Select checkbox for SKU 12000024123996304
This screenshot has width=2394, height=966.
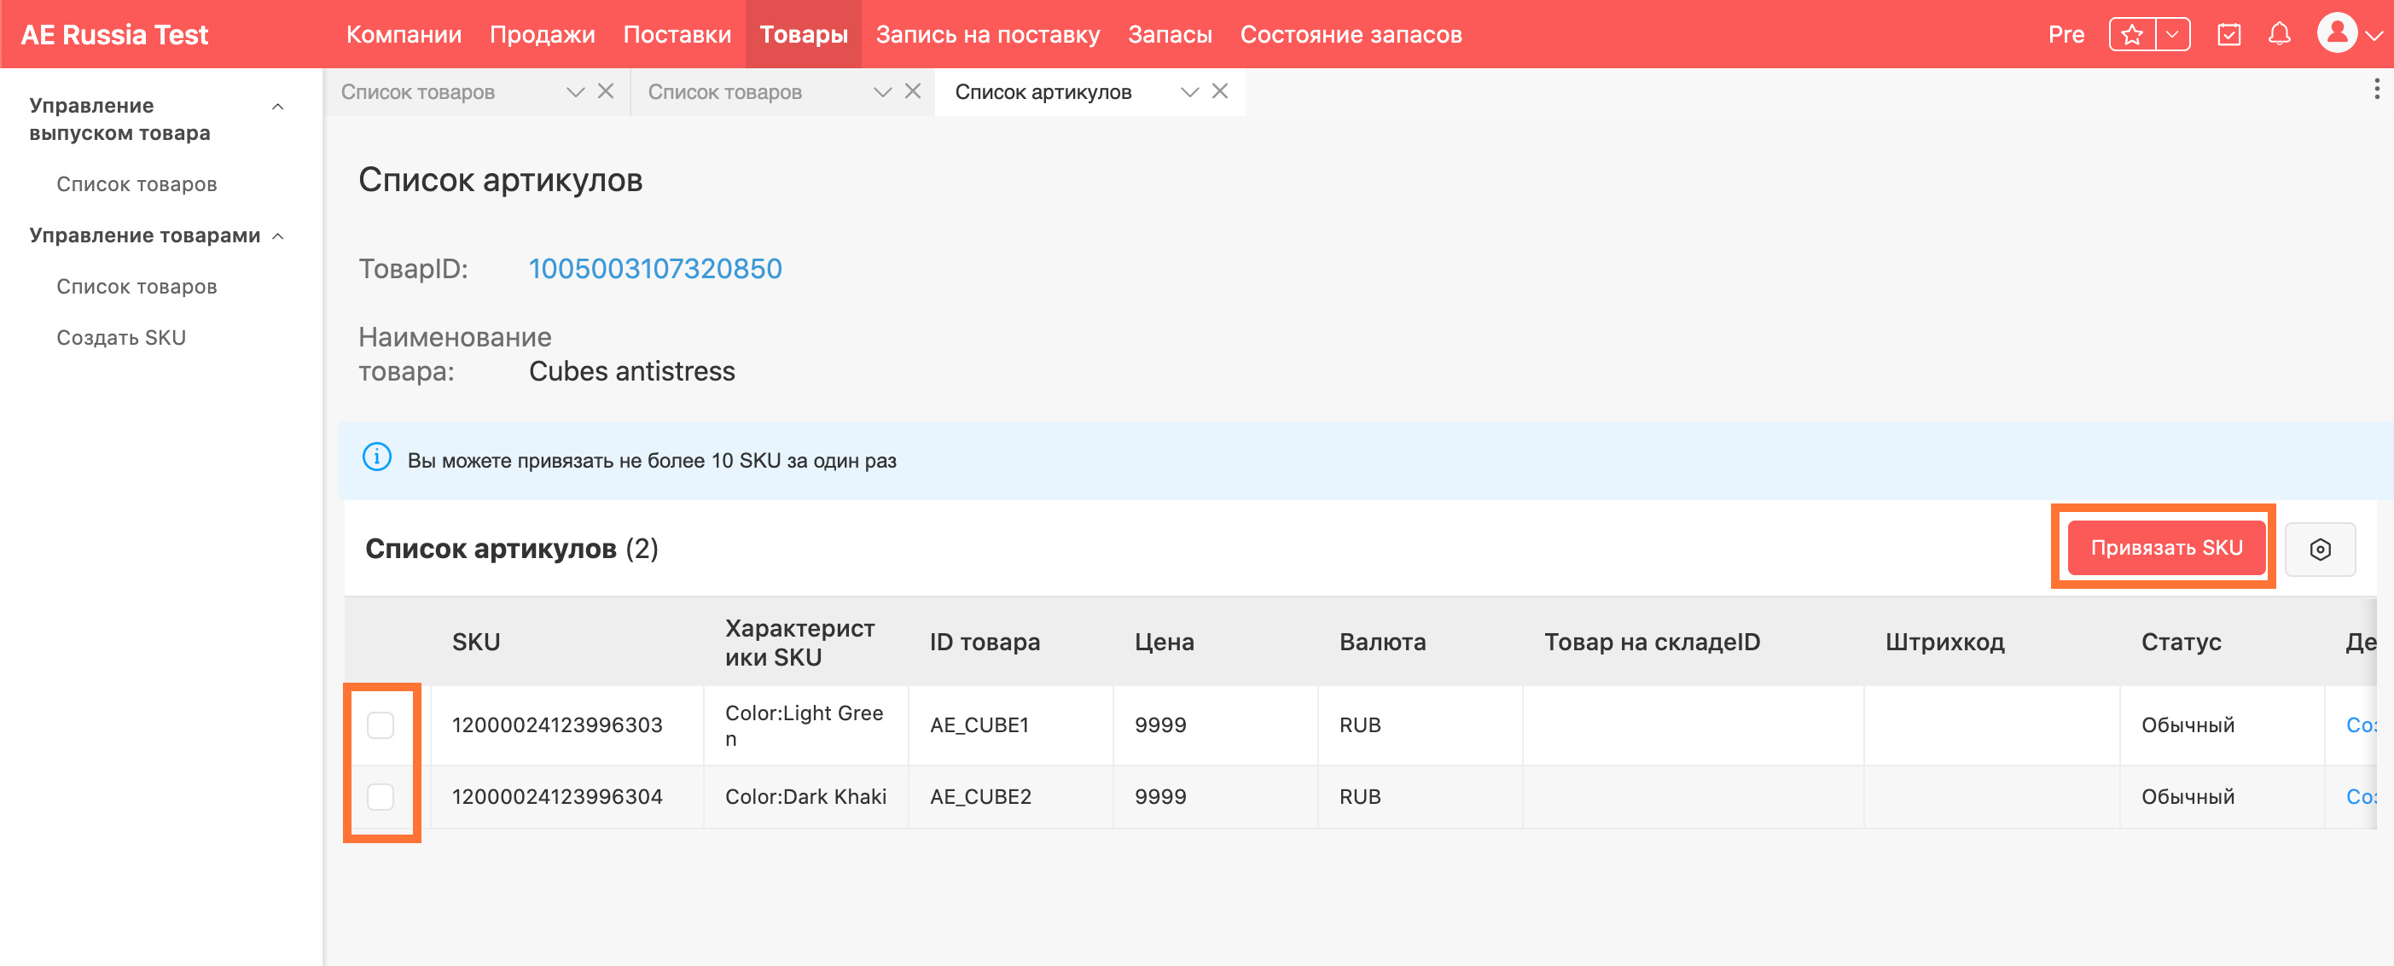(381, 796)
